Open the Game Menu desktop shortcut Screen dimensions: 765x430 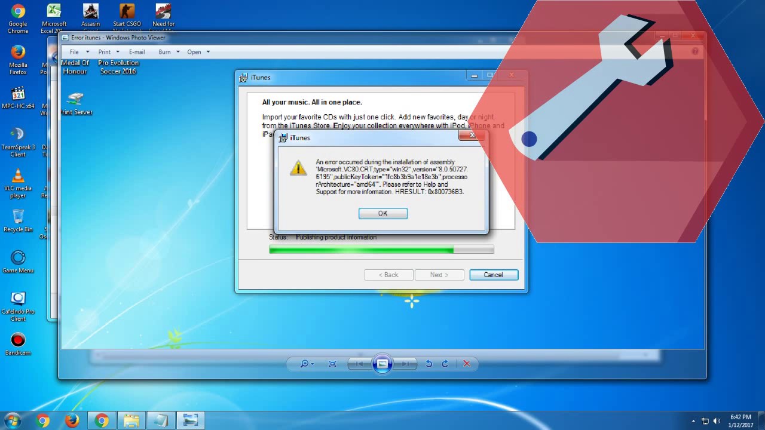[x=18, y=262]
